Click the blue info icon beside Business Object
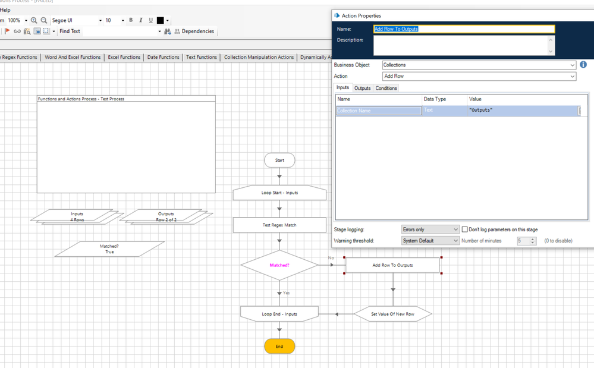 coord(583,65)
